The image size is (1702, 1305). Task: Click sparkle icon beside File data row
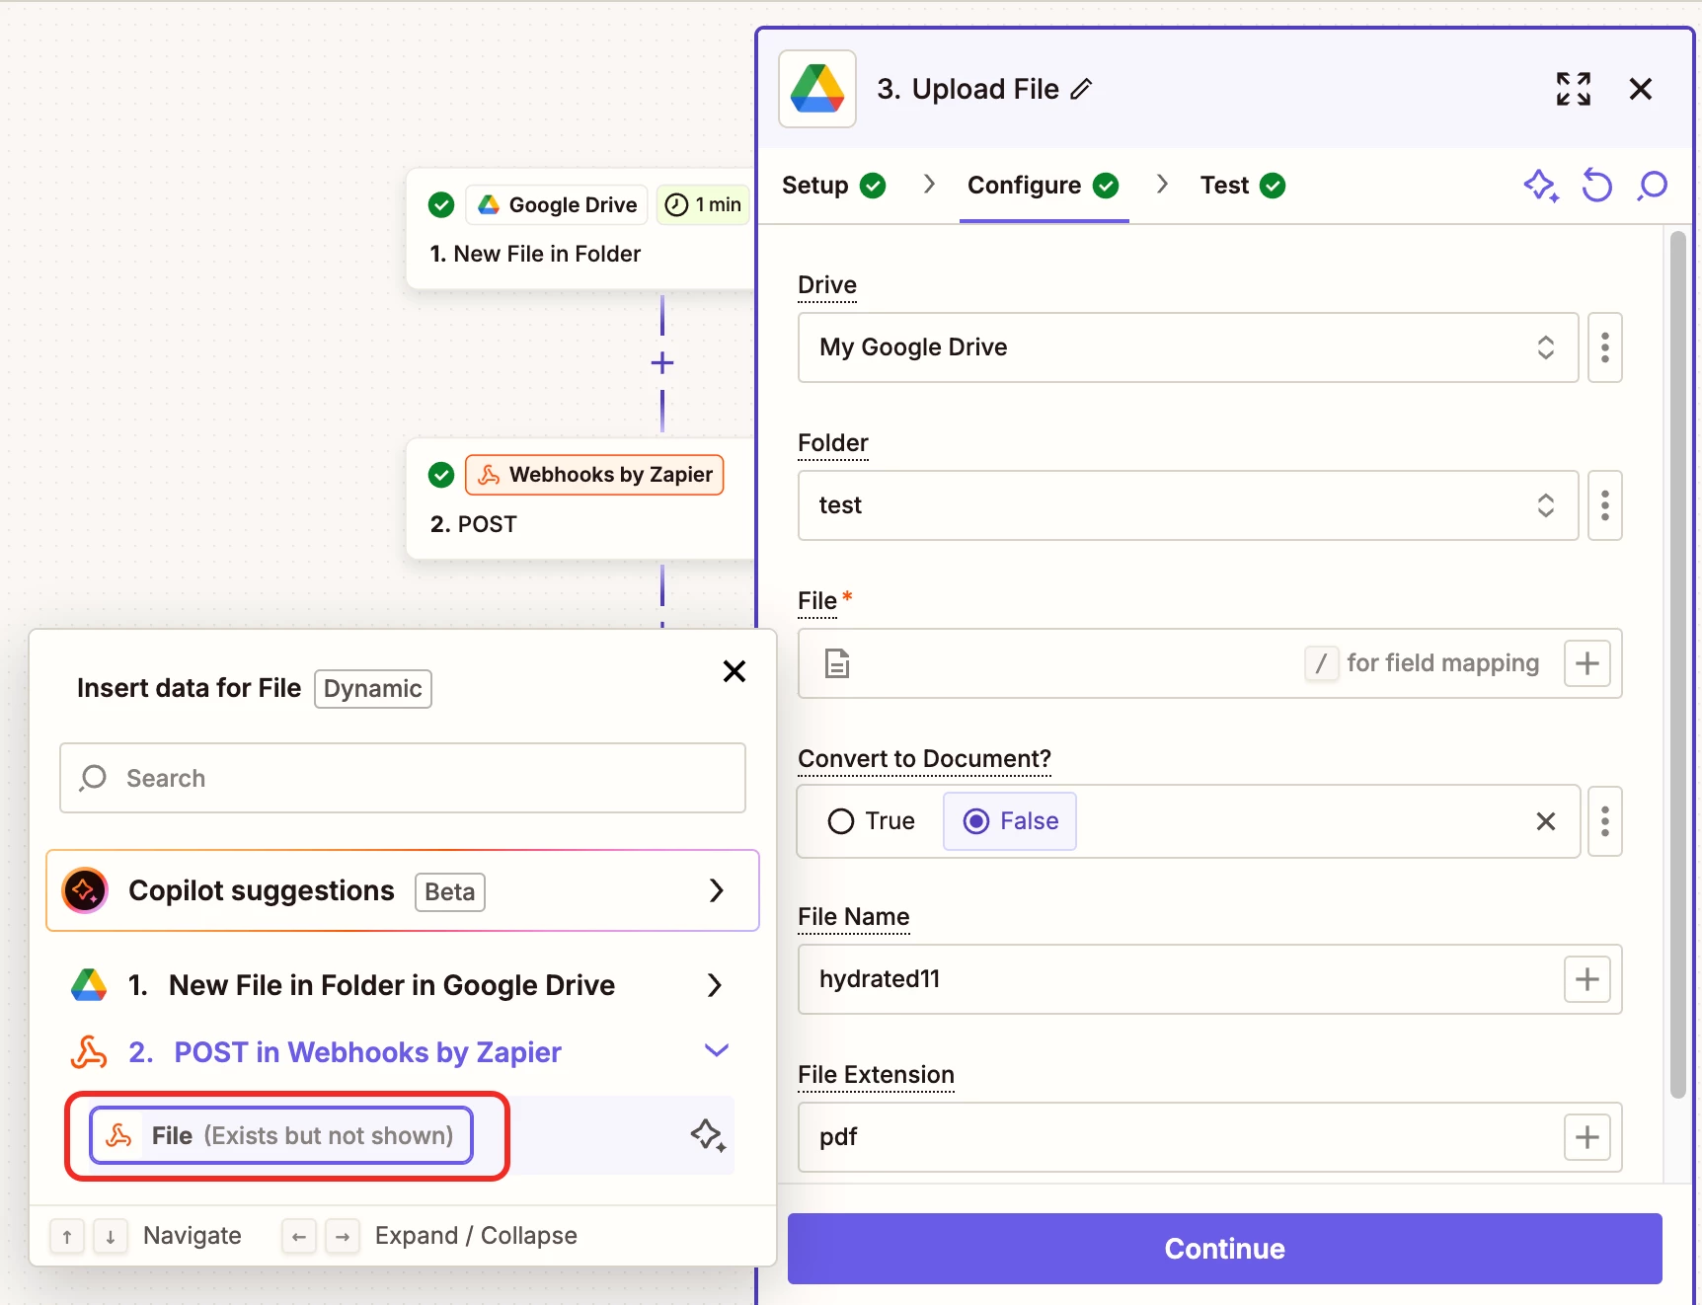coord(708,1135)
